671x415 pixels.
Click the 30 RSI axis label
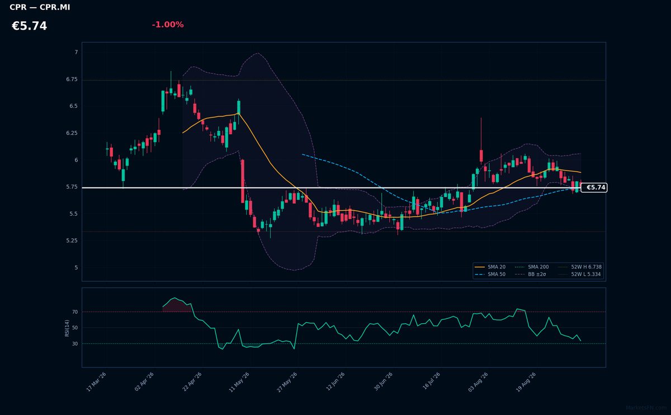tap(75, 343)
